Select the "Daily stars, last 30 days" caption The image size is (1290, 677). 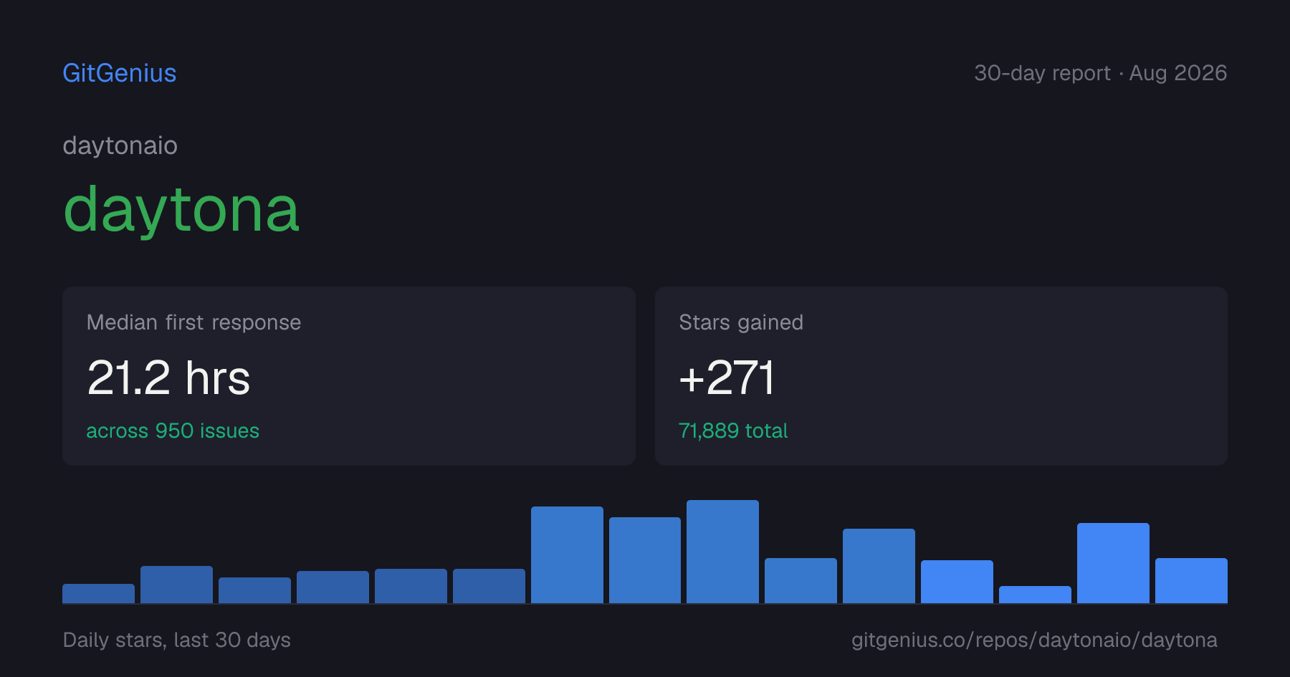pyautogui.click(x=177, y=640)
